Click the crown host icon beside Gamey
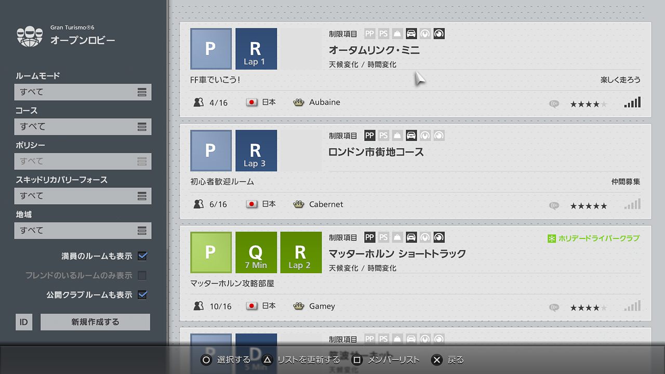 click(298, 306)
